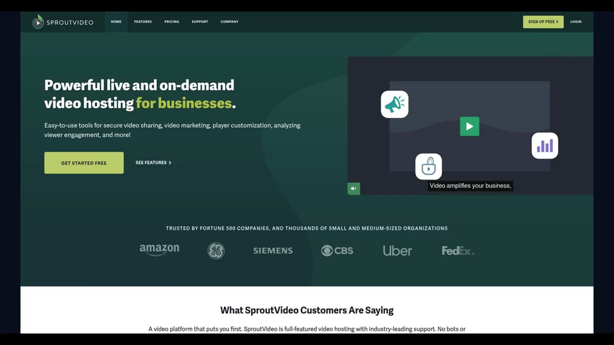Go to the Pricing page
The height and width of the screenshot is (345, 614).
(x=172, y=22)
